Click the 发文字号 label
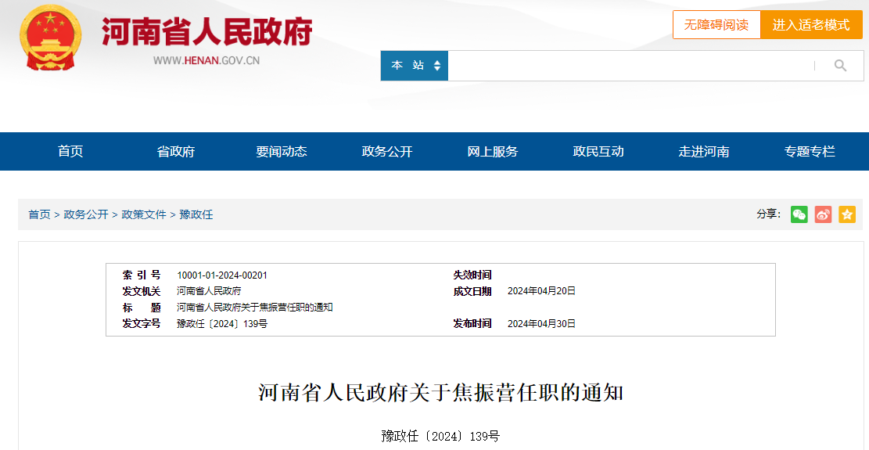The image size is (869, 450). tap(142, 324)
